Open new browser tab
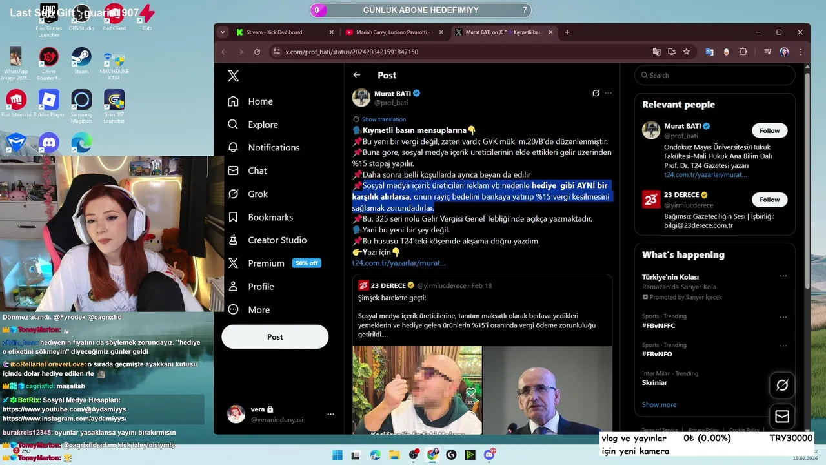Screen dimensions: 826x465 pyautogui.click(x=567, y=32)
